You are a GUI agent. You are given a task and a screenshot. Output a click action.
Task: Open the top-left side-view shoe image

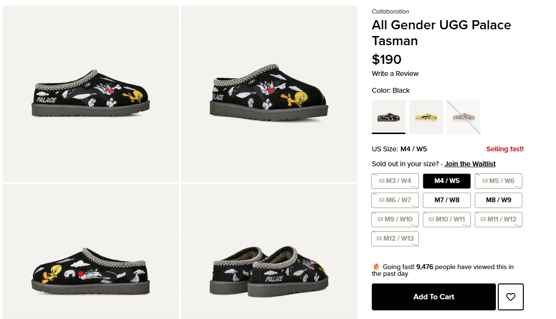90,94
